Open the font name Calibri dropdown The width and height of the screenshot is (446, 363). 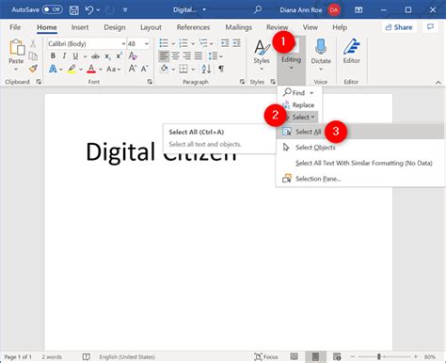click(123, 44)
